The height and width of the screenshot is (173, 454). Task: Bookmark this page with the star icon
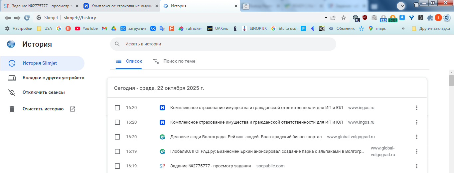(344, 18)
